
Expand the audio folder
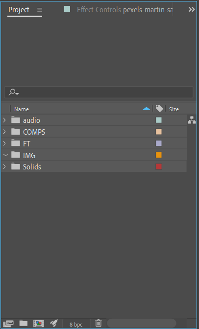4,120
